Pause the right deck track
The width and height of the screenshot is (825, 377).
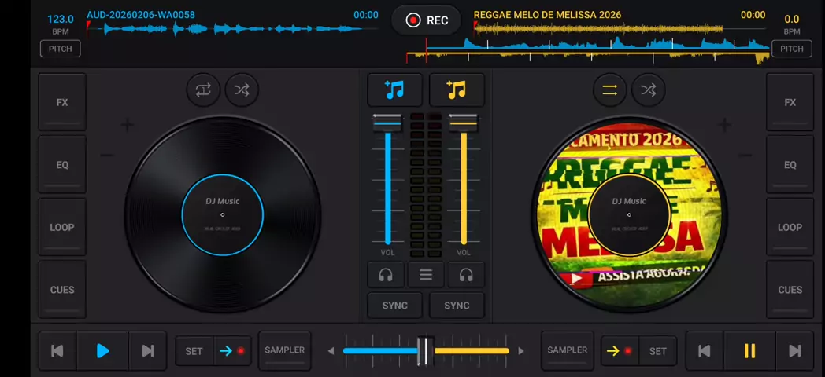(x=749, y=351)
